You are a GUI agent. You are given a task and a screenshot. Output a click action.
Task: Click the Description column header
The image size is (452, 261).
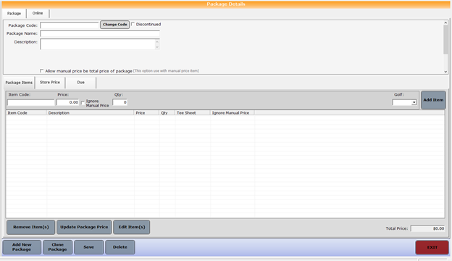pos(90,113)
